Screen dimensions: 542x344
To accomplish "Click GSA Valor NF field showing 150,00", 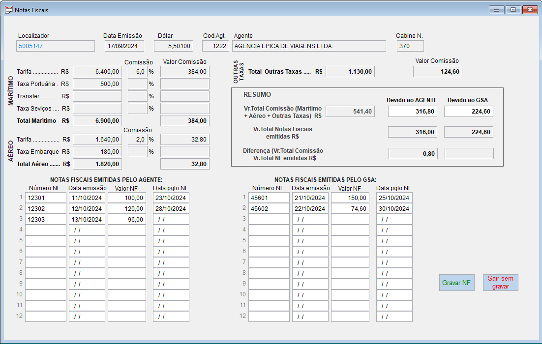I will (x=350, y=198).
